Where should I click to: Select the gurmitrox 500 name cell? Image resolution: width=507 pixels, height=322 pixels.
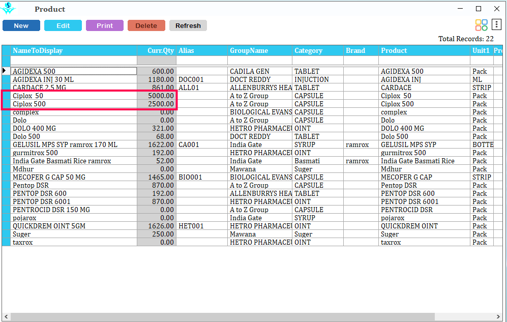coord(74,153)
